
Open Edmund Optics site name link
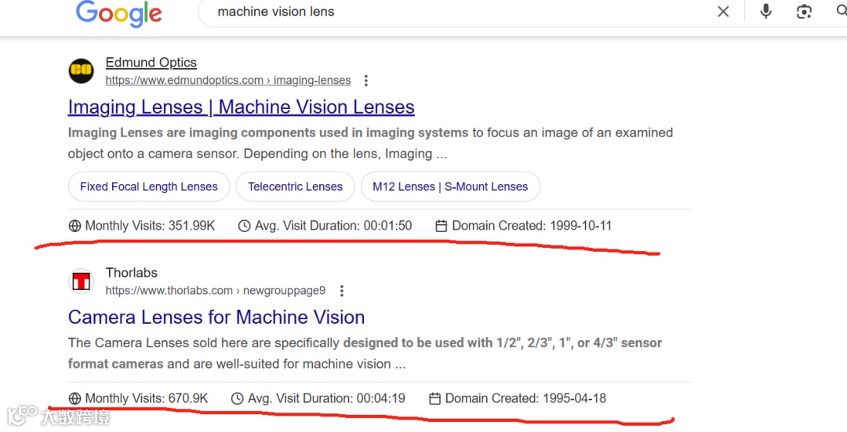(151, 63)
